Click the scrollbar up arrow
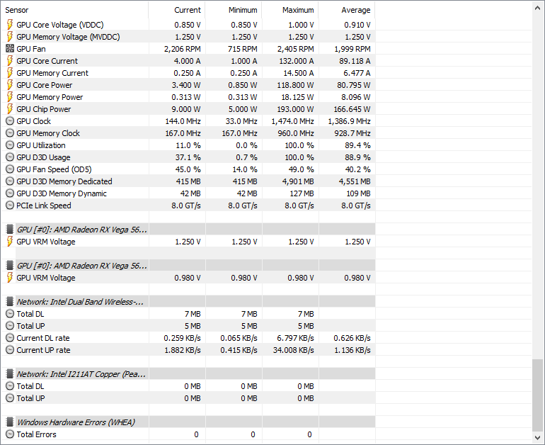Screen dimensions: 545x445 [x=537, y=7]
